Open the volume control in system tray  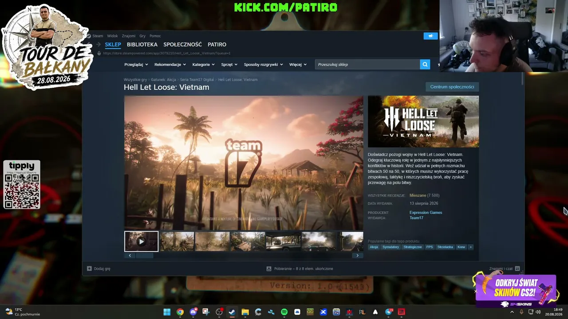pos(538,312)
